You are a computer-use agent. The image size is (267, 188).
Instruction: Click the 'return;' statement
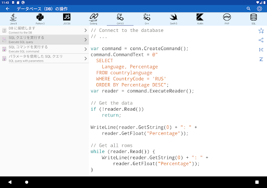click(112, 115)
